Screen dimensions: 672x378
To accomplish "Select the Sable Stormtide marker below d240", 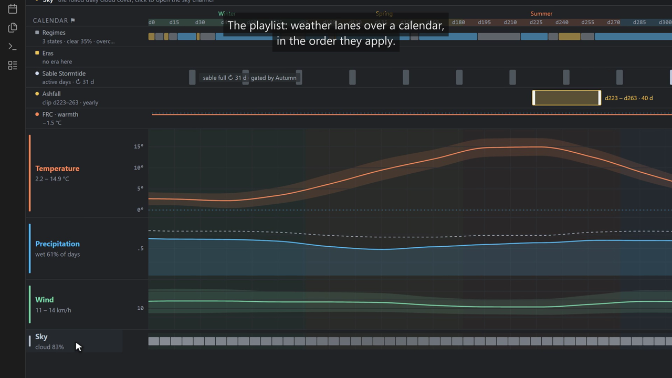I will click(x=566, y=77).
